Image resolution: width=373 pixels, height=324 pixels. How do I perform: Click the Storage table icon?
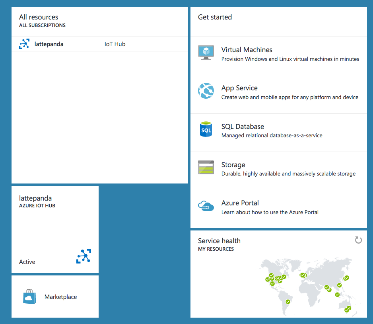click(206, 168)
